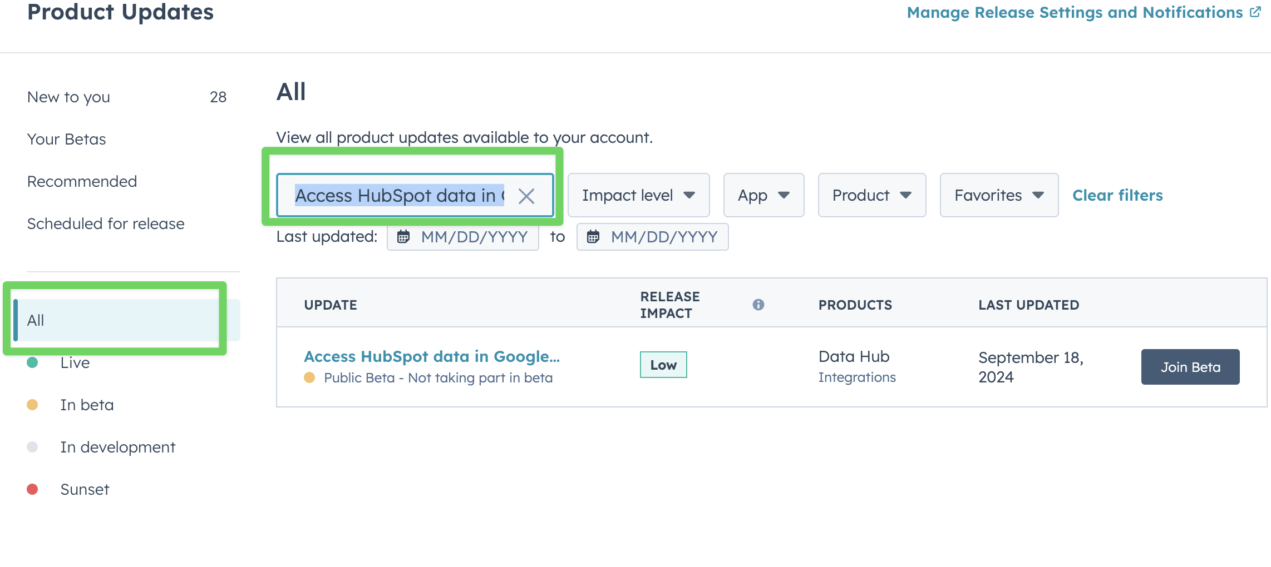
Task: Open the Impact level dropdown
Action: point(638,195)
